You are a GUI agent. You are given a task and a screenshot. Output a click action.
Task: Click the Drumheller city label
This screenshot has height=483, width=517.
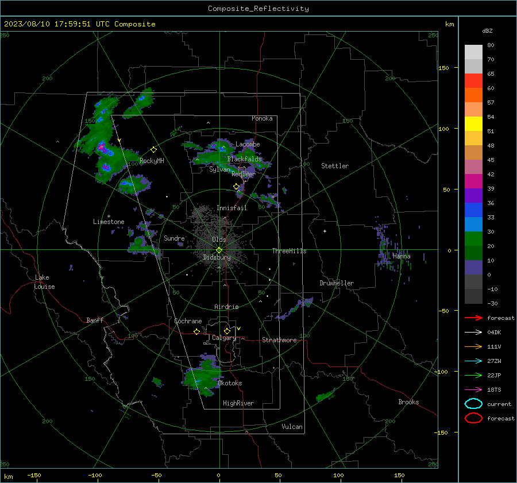click(337, 283)
